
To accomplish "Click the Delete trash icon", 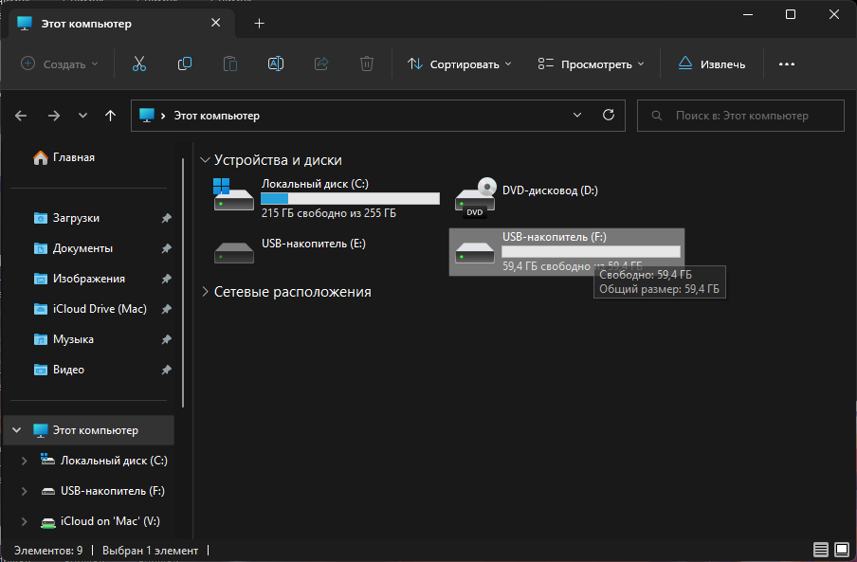I will tap(367, 63).
